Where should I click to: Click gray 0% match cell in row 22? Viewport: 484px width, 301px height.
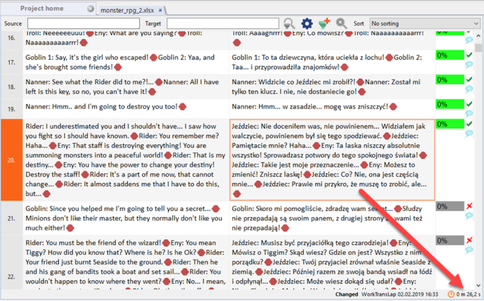[x=450, y=241]
